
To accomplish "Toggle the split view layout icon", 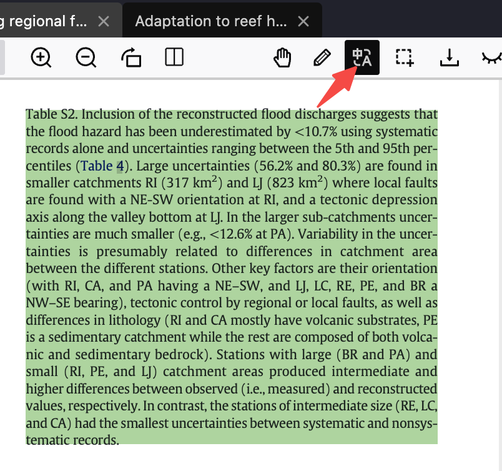I will click(174, 57).
